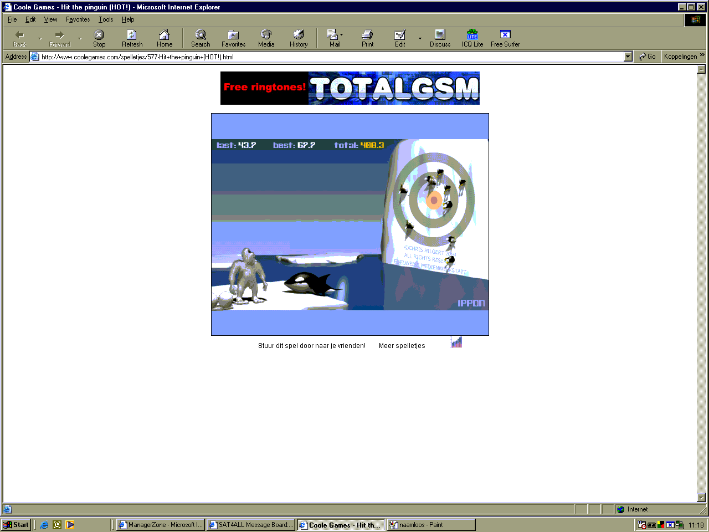Expand the Forward button history dropdown arrow
Viewport: 709px width, 532px height.
pos(80,39)
